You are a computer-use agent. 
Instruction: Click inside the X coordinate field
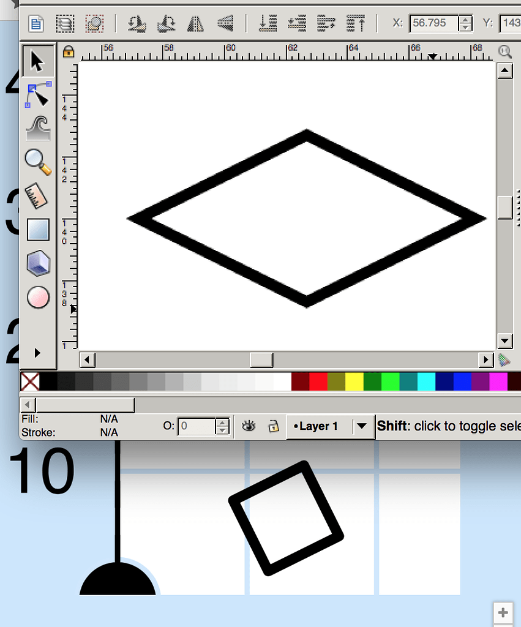point(433,23)
